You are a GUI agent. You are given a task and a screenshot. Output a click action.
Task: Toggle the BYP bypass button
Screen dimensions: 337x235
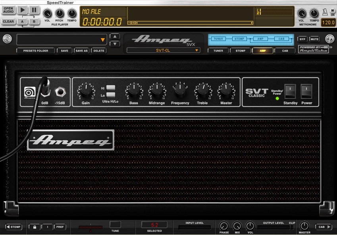(302, 39)
